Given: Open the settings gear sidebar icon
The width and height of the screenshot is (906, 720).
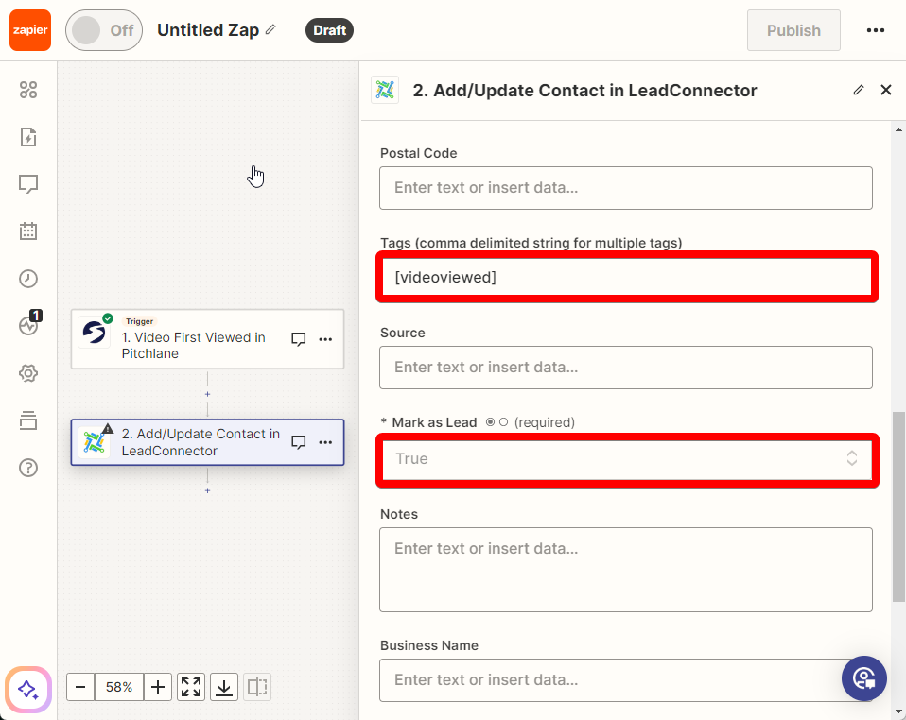Looking at the screenshot, I should coord(28,373).
